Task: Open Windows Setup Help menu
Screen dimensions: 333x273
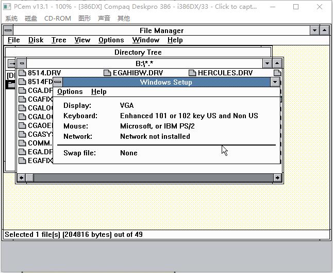Action: [x=99, y=92]
